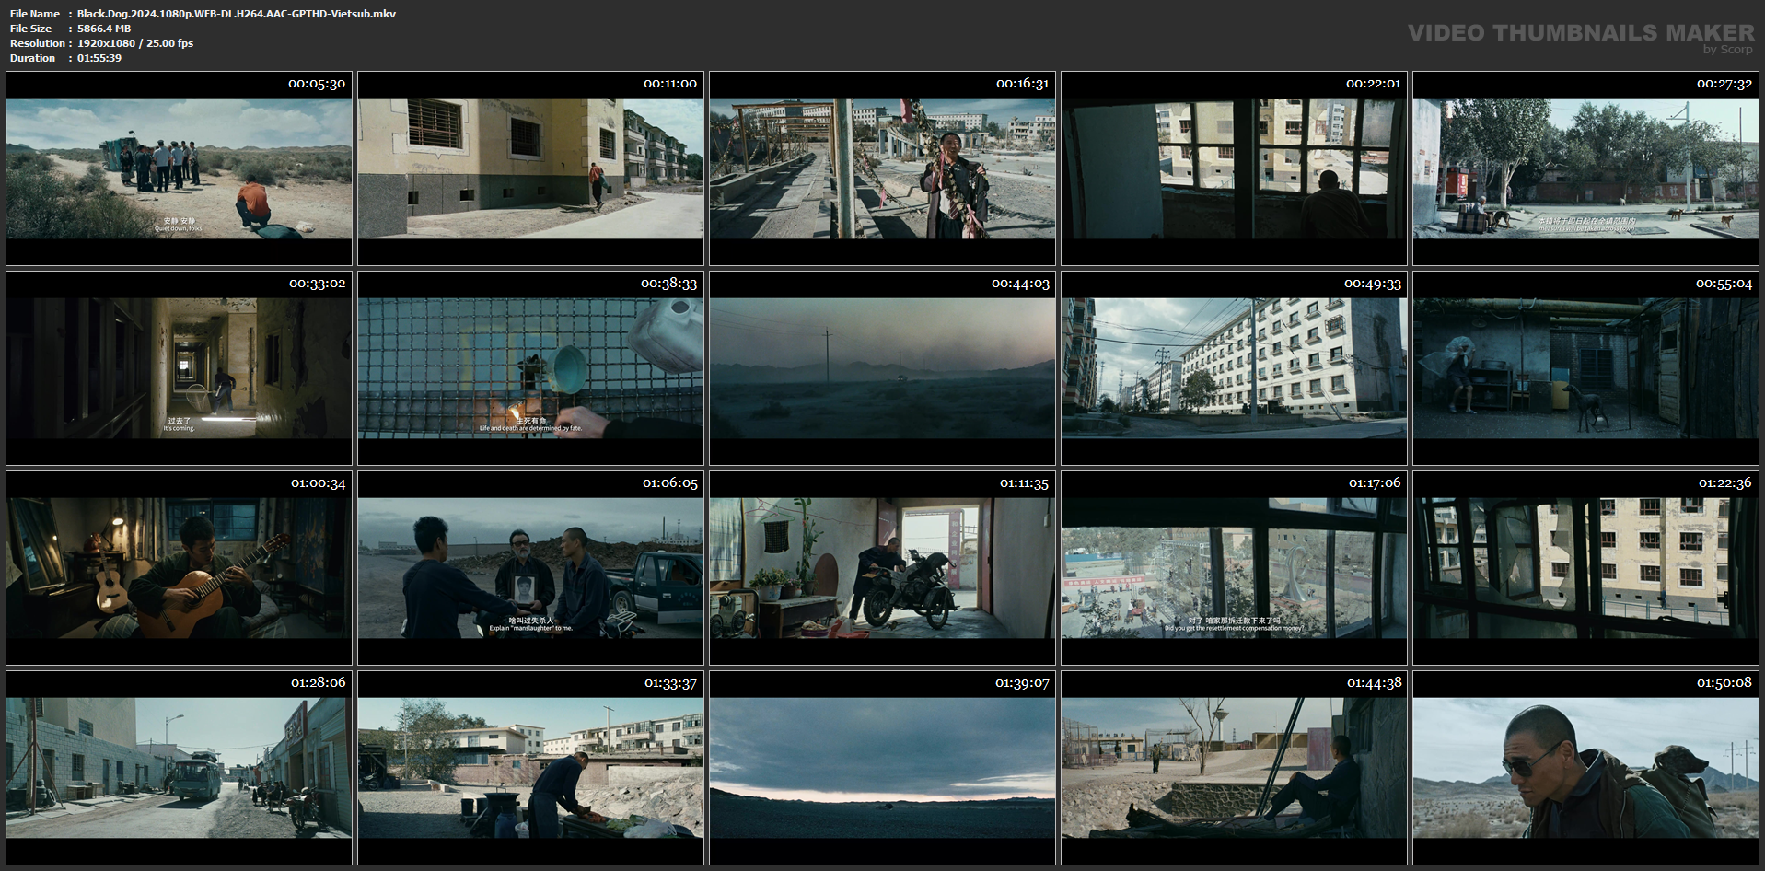Viewport: 1765px width, 871px height.
Task: Choose the street scene thumbnail at 01:28:06
Action: [x=179, y=768]
